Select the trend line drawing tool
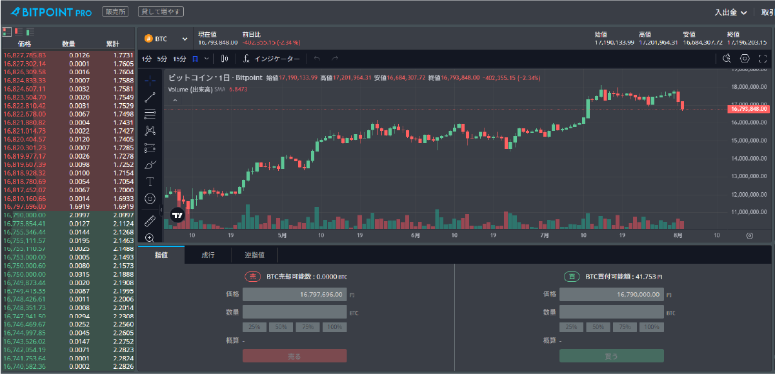The width and height of the screenshot is (775, 374). click(150, 97)
